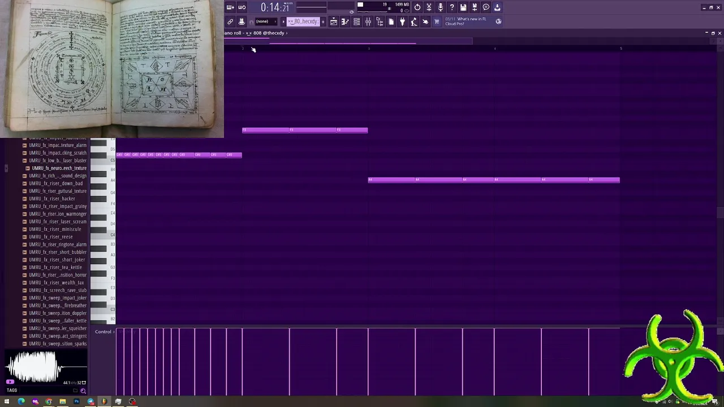Open FL Studio fruit icon in taskbar
The height and width of the screenshot is (407, 724).
click(x=104, y=402)
